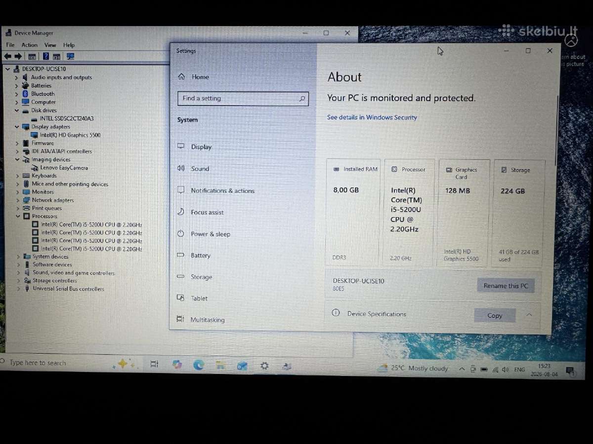This screenshot has height=444, width=593.
Task: Open the File menu in Device Manager
Action: pyautogui.click(x=10, y=45)
